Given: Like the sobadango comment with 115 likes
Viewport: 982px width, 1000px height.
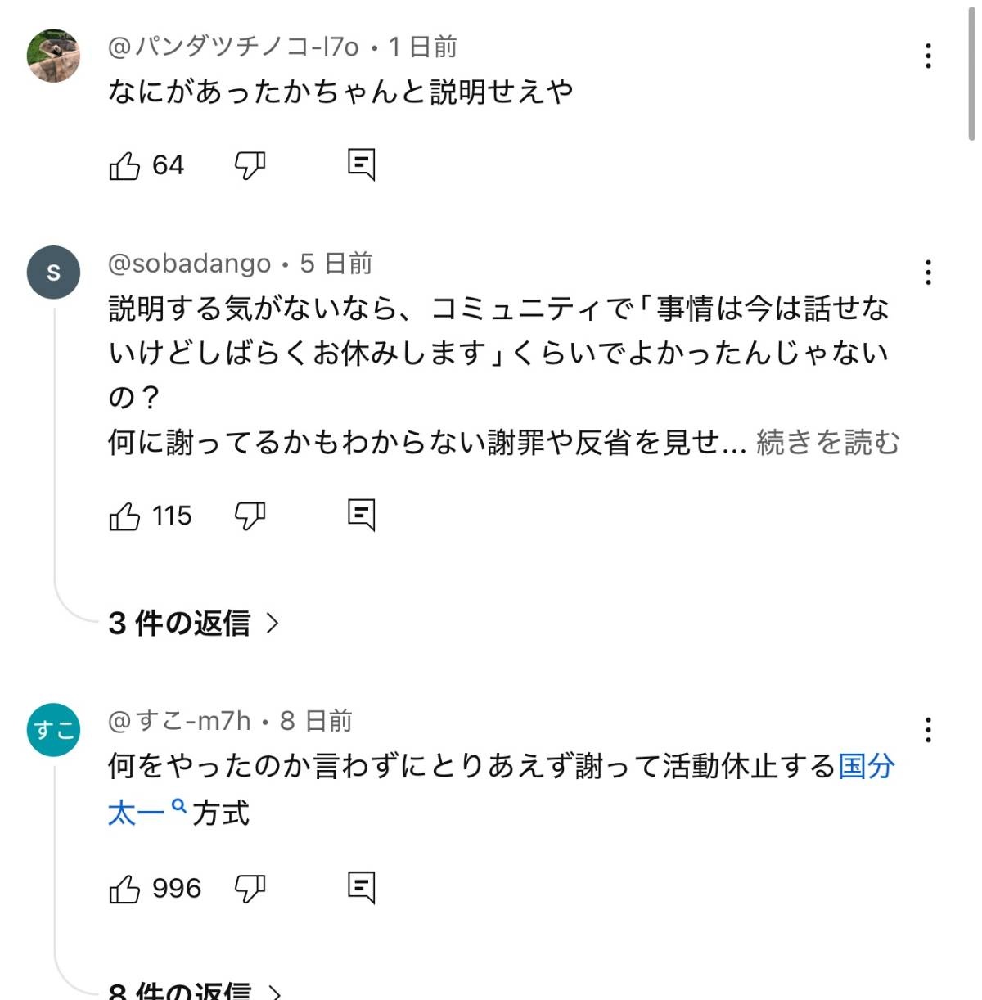Looking at the screenshot, I should click(x=125, y=516).
